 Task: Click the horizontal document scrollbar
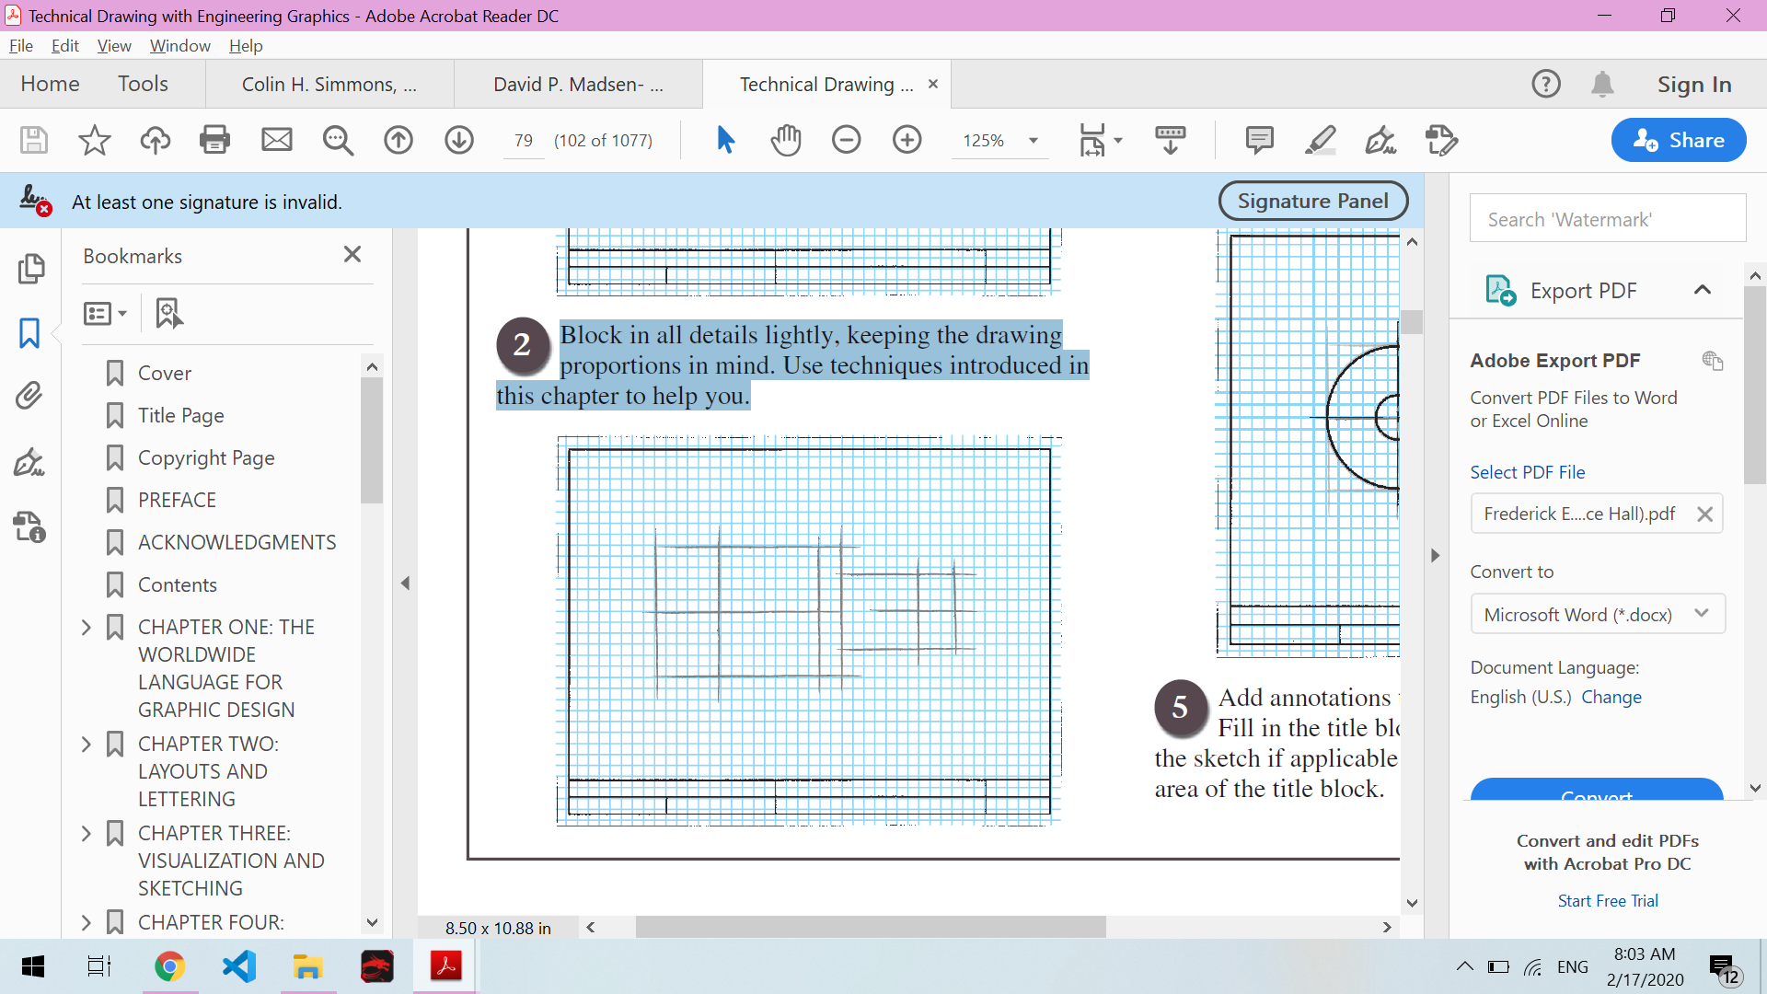coord(870,927)
